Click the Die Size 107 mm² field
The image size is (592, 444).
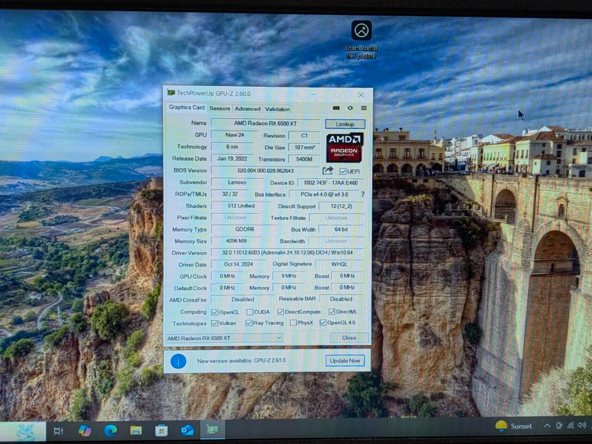(x=304, y=147)
